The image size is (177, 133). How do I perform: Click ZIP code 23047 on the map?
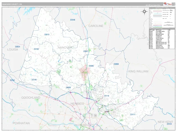(86, 51)
